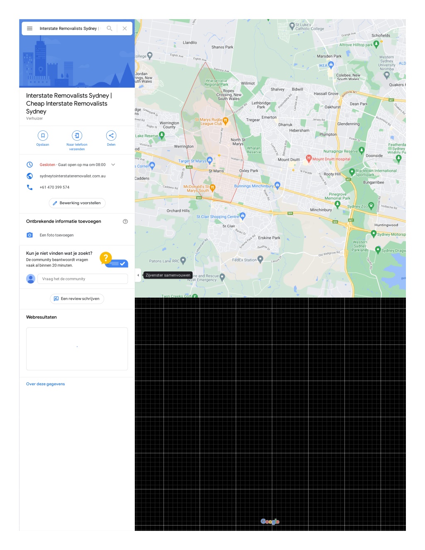Clear search with the X icon
Viewport: 425px width, 550px height.
[x=125, y=29]
